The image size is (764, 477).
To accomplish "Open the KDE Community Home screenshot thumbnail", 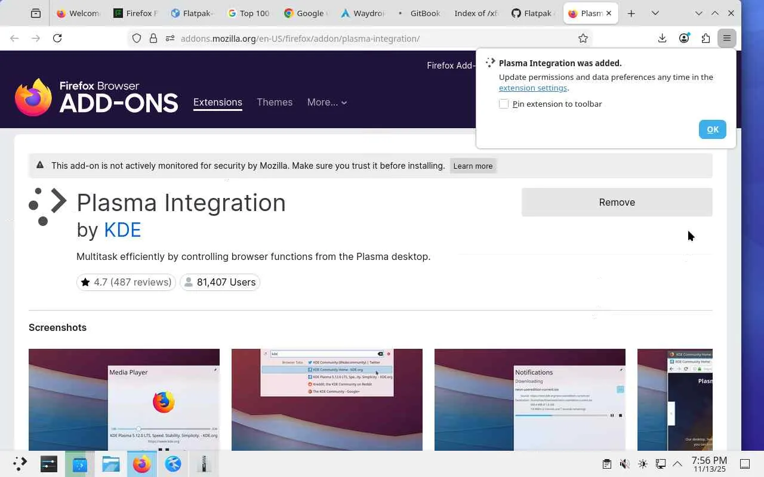I will click(675, 399).
